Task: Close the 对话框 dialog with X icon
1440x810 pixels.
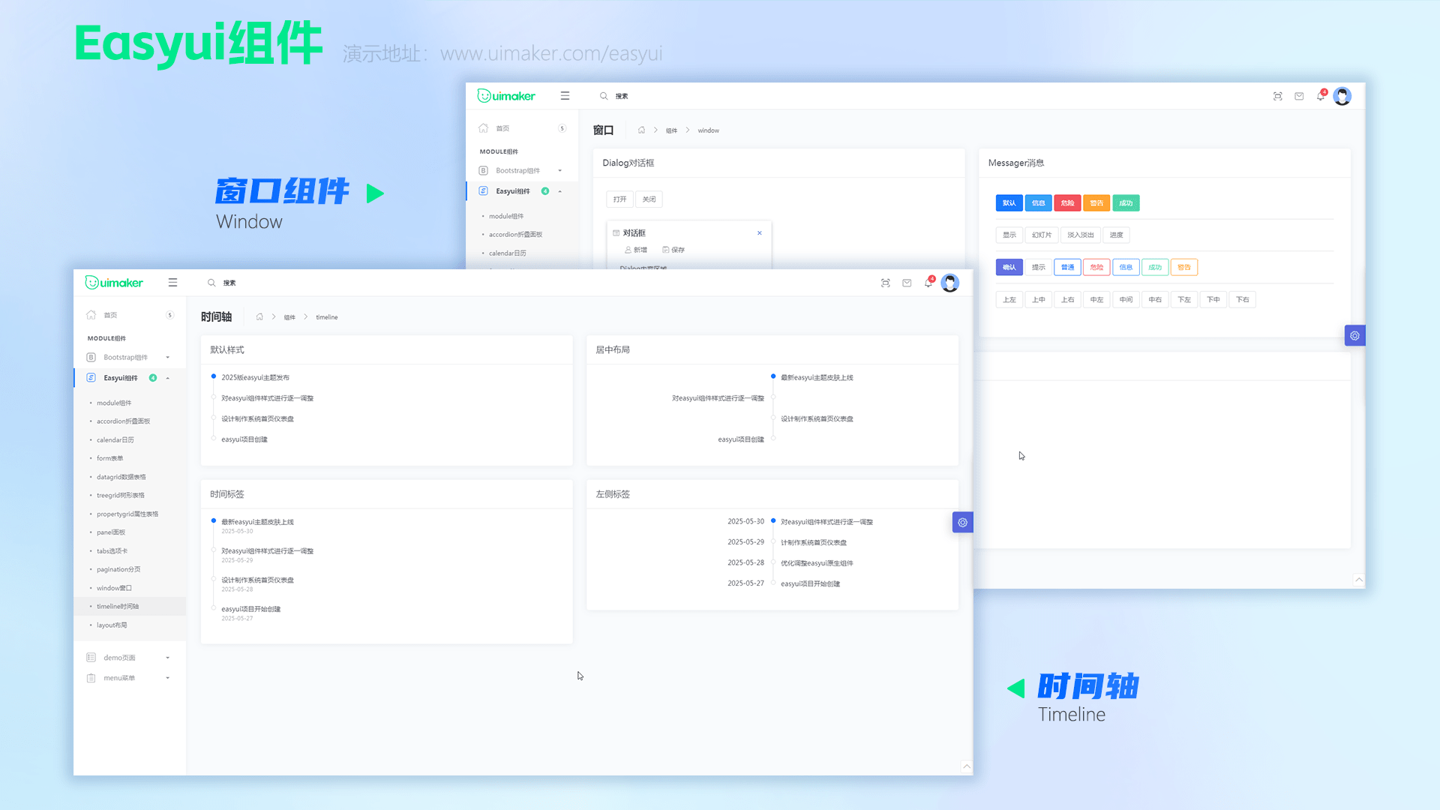Action: click(x=759, y=233)
